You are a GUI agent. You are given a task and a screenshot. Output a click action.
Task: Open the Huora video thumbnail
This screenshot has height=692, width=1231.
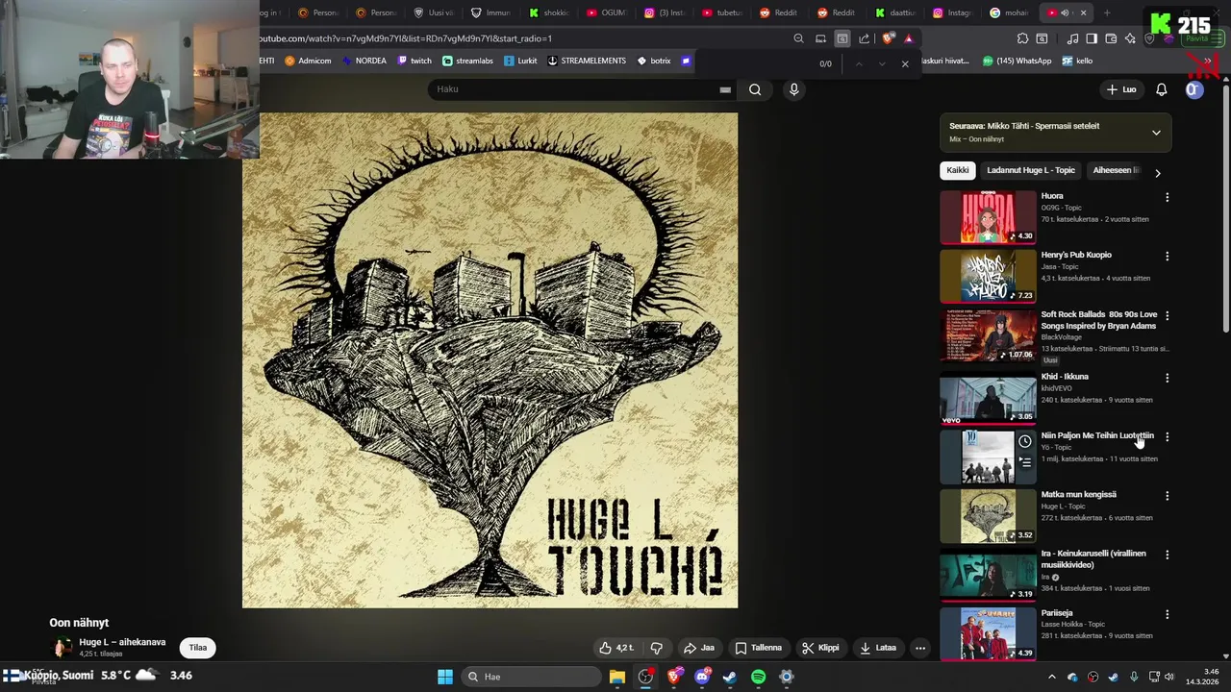988,216
